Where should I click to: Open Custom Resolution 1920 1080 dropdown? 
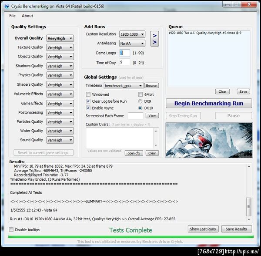(x=132, y=34)
